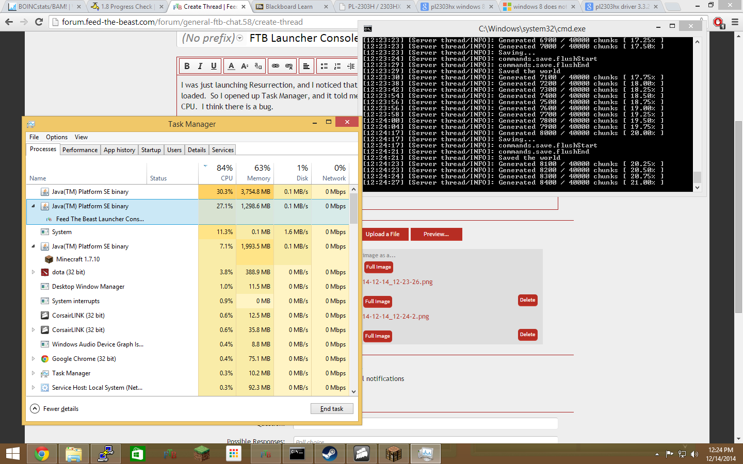
Task: Click the browser reload icon
Action: [x=39, y=22]
